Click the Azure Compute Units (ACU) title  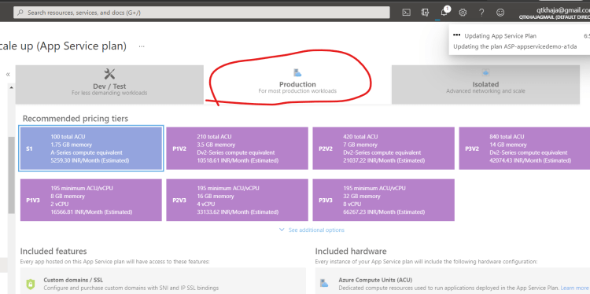375,280
